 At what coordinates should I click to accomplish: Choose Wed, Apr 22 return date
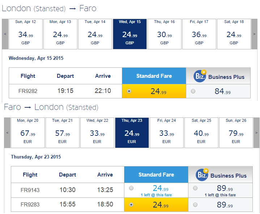pos(97,133)
